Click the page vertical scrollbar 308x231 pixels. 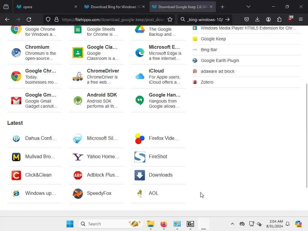[306, 136]
